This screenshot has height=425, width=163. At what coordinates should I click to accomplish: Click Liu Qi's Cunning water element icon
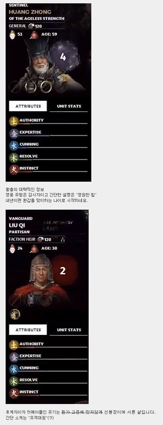[14, 369]
